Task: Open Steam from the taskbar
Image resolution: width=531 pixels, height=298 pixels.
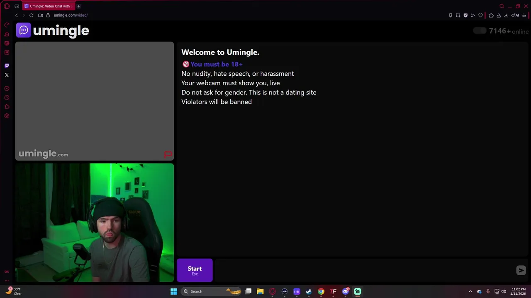Action: pos(309,291)
